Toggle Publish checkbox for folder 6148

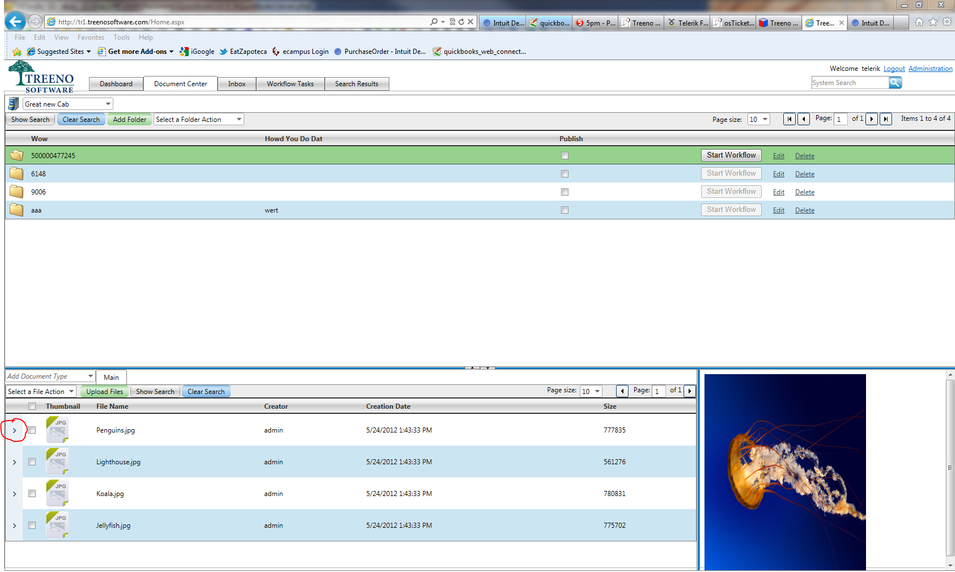click(564, 173)
